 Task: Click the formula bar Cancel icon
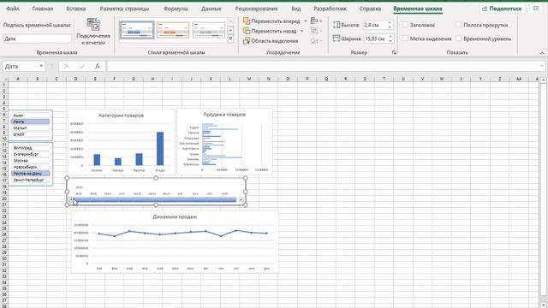coord(67,66)
